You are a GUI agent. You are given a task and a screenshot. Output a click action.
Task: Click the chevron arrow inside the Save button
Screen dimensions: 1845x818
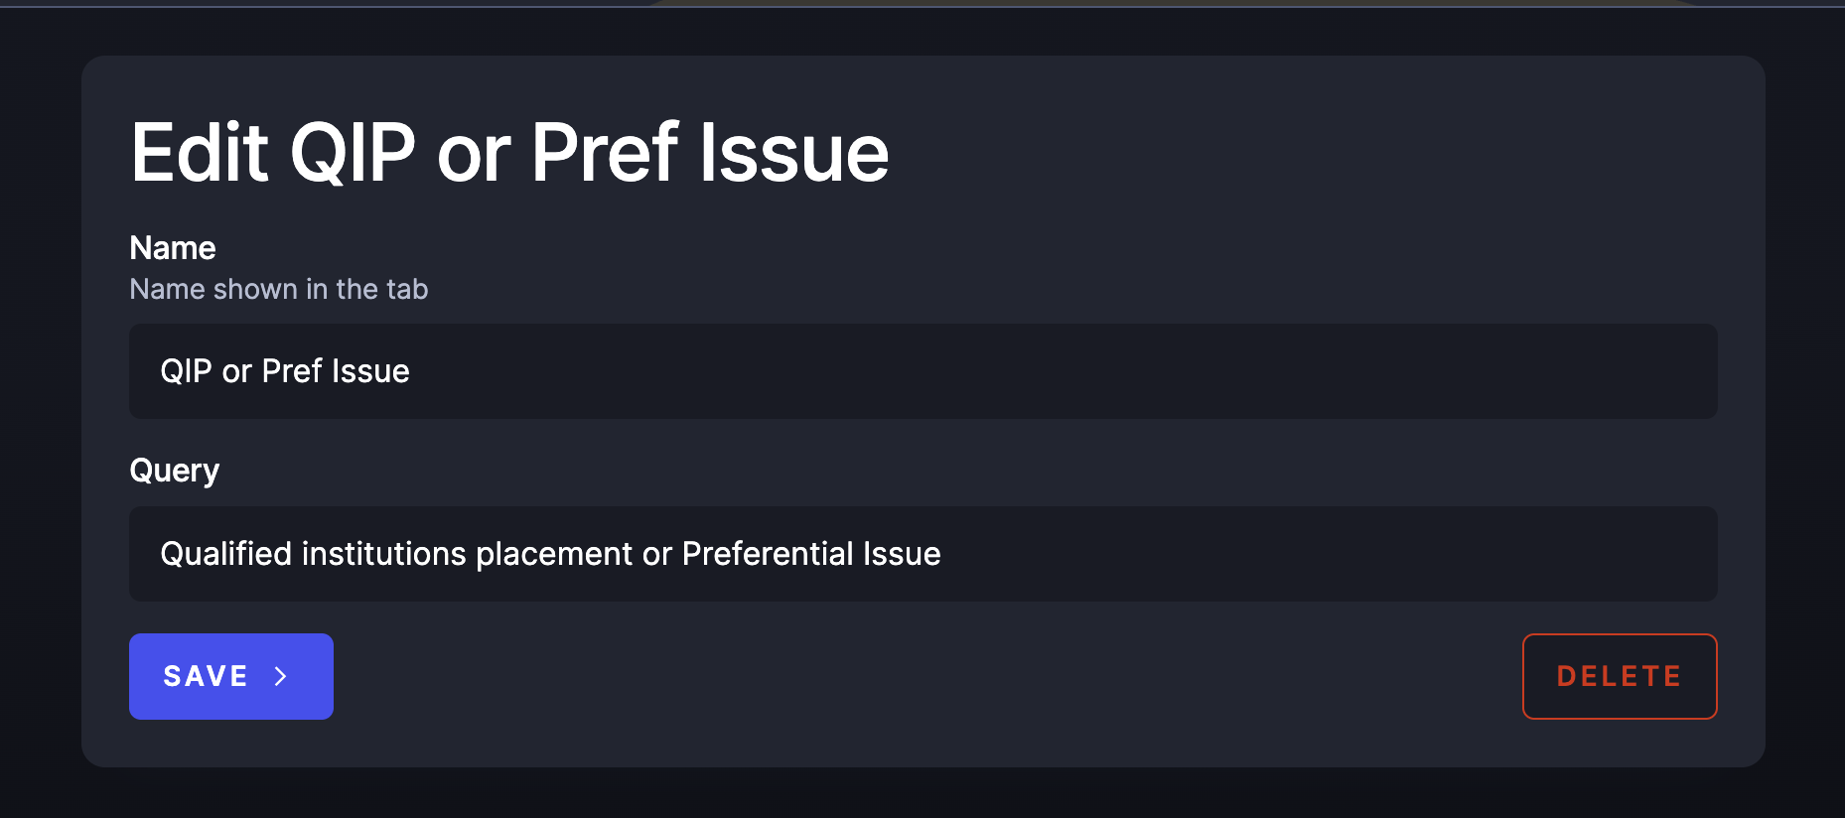coord(281,676)
